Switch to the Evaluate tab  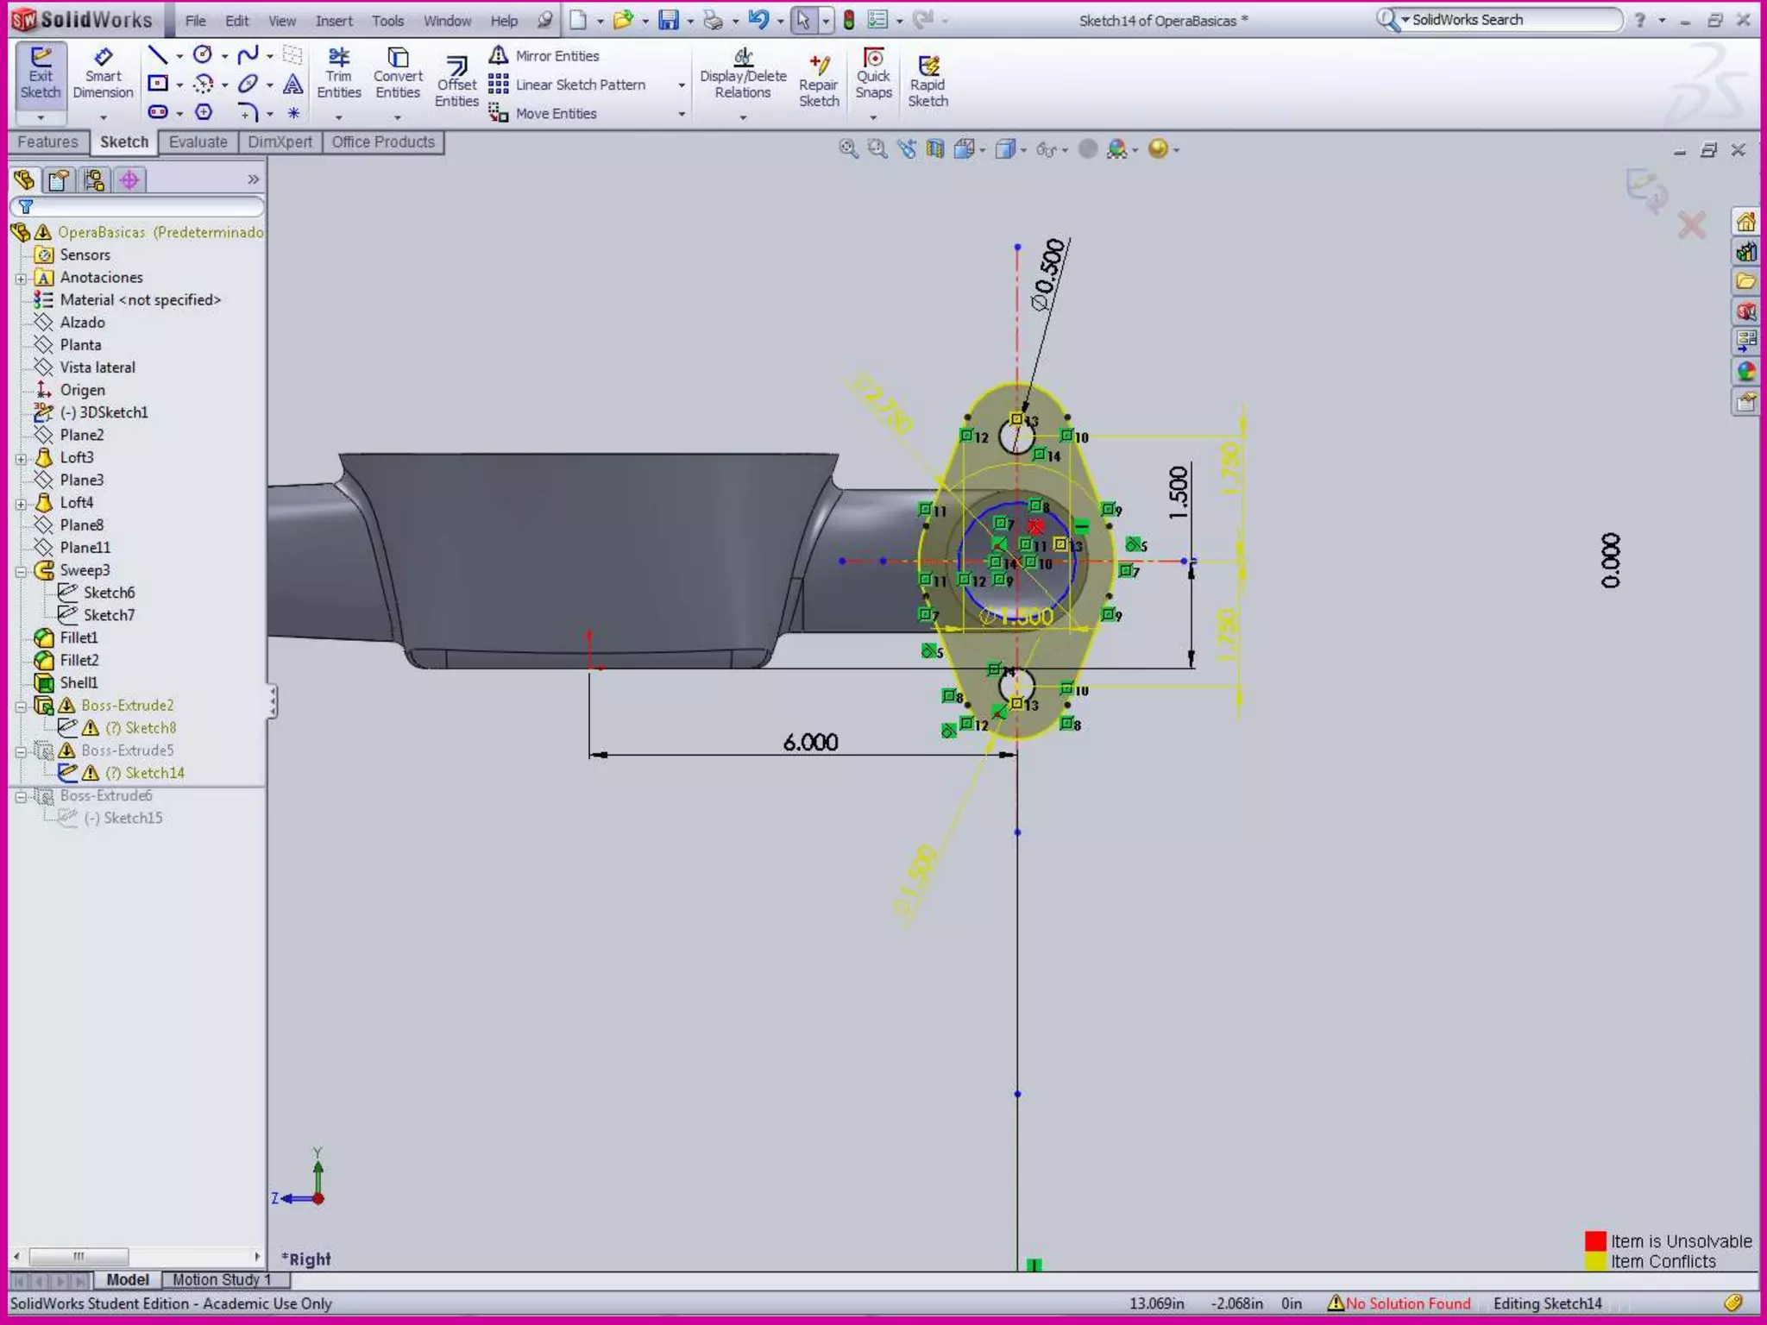coord(198,142)
